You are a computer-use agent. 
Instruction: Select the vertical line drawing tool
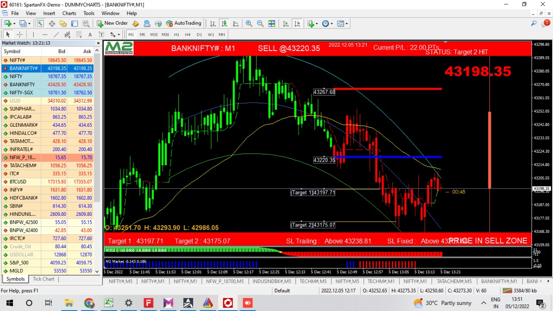tap(33, 35)
